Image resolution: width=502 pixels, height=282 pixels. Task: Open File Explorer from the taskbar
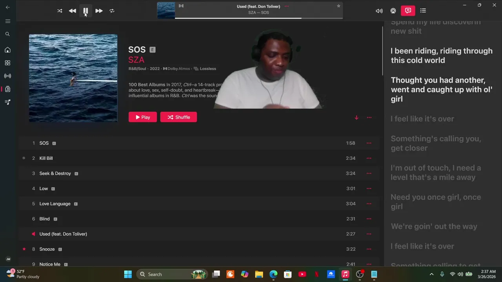coord(259,274)
